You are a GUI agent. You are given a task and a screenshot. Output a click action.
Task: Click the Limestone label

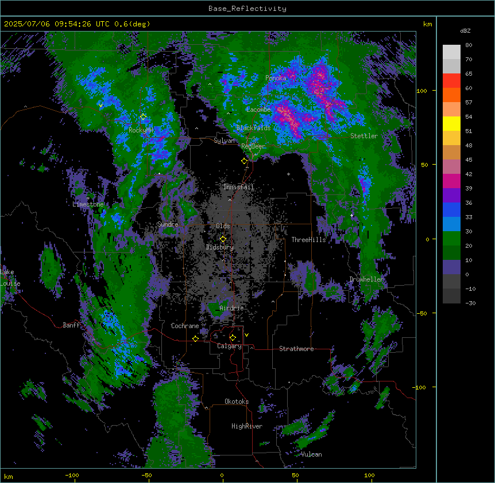pos(88,204)
